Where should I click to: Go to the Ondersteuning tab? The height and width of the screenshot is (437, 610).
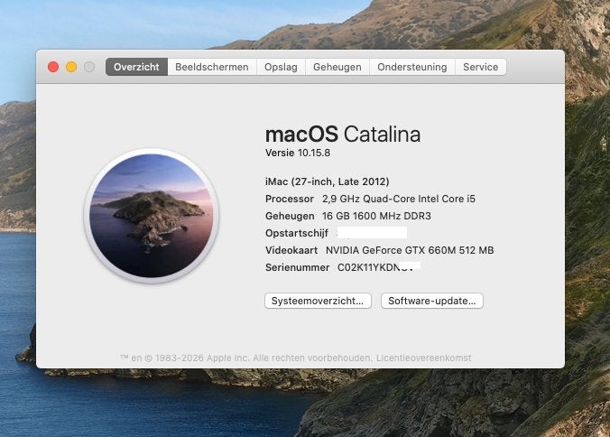click(412, 67)
